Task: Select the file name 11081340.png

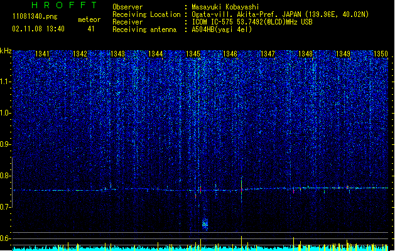Action: point(35,17)
